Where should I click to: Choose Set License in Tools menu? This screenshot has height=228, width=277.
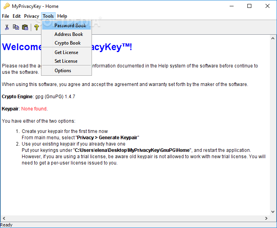66,61
